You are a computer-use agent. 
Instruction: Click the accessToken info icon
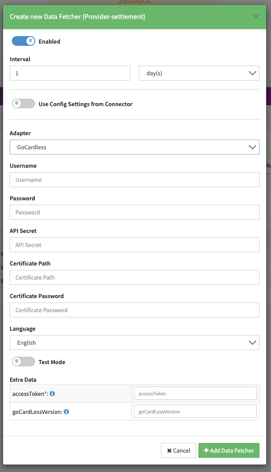point(52,394)
